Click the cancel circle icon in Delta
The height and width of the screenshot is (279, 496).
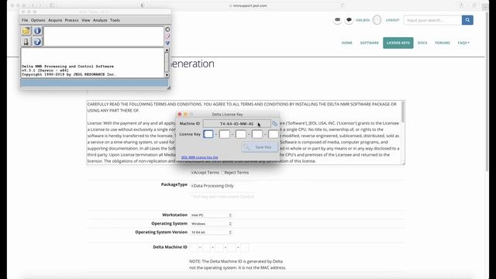point(167,29)
